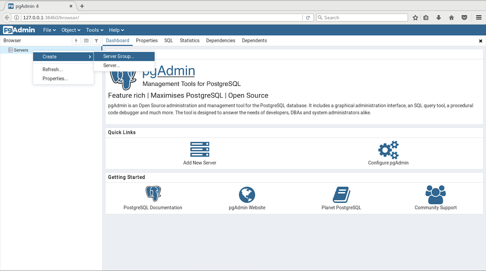Select Properties... in context menu
The image size is (486, 271).
click(63, 78)
